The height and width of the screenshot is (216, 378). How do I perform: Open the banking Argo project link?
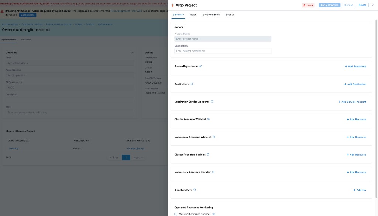click(x=14, y=148)
